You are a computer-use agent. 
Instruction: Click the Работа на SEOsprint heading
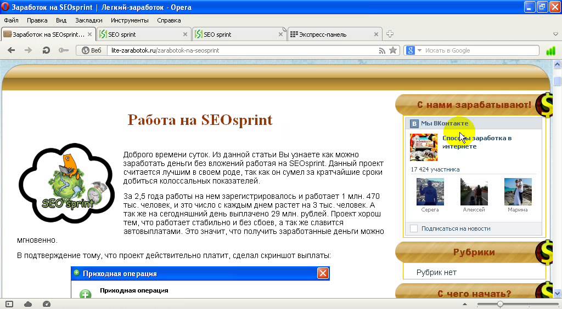200,120
